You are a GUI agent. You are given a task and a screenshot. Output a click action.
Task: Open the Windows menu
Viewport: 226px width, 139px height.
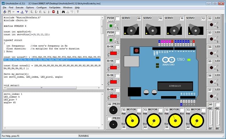coord(67,8)
